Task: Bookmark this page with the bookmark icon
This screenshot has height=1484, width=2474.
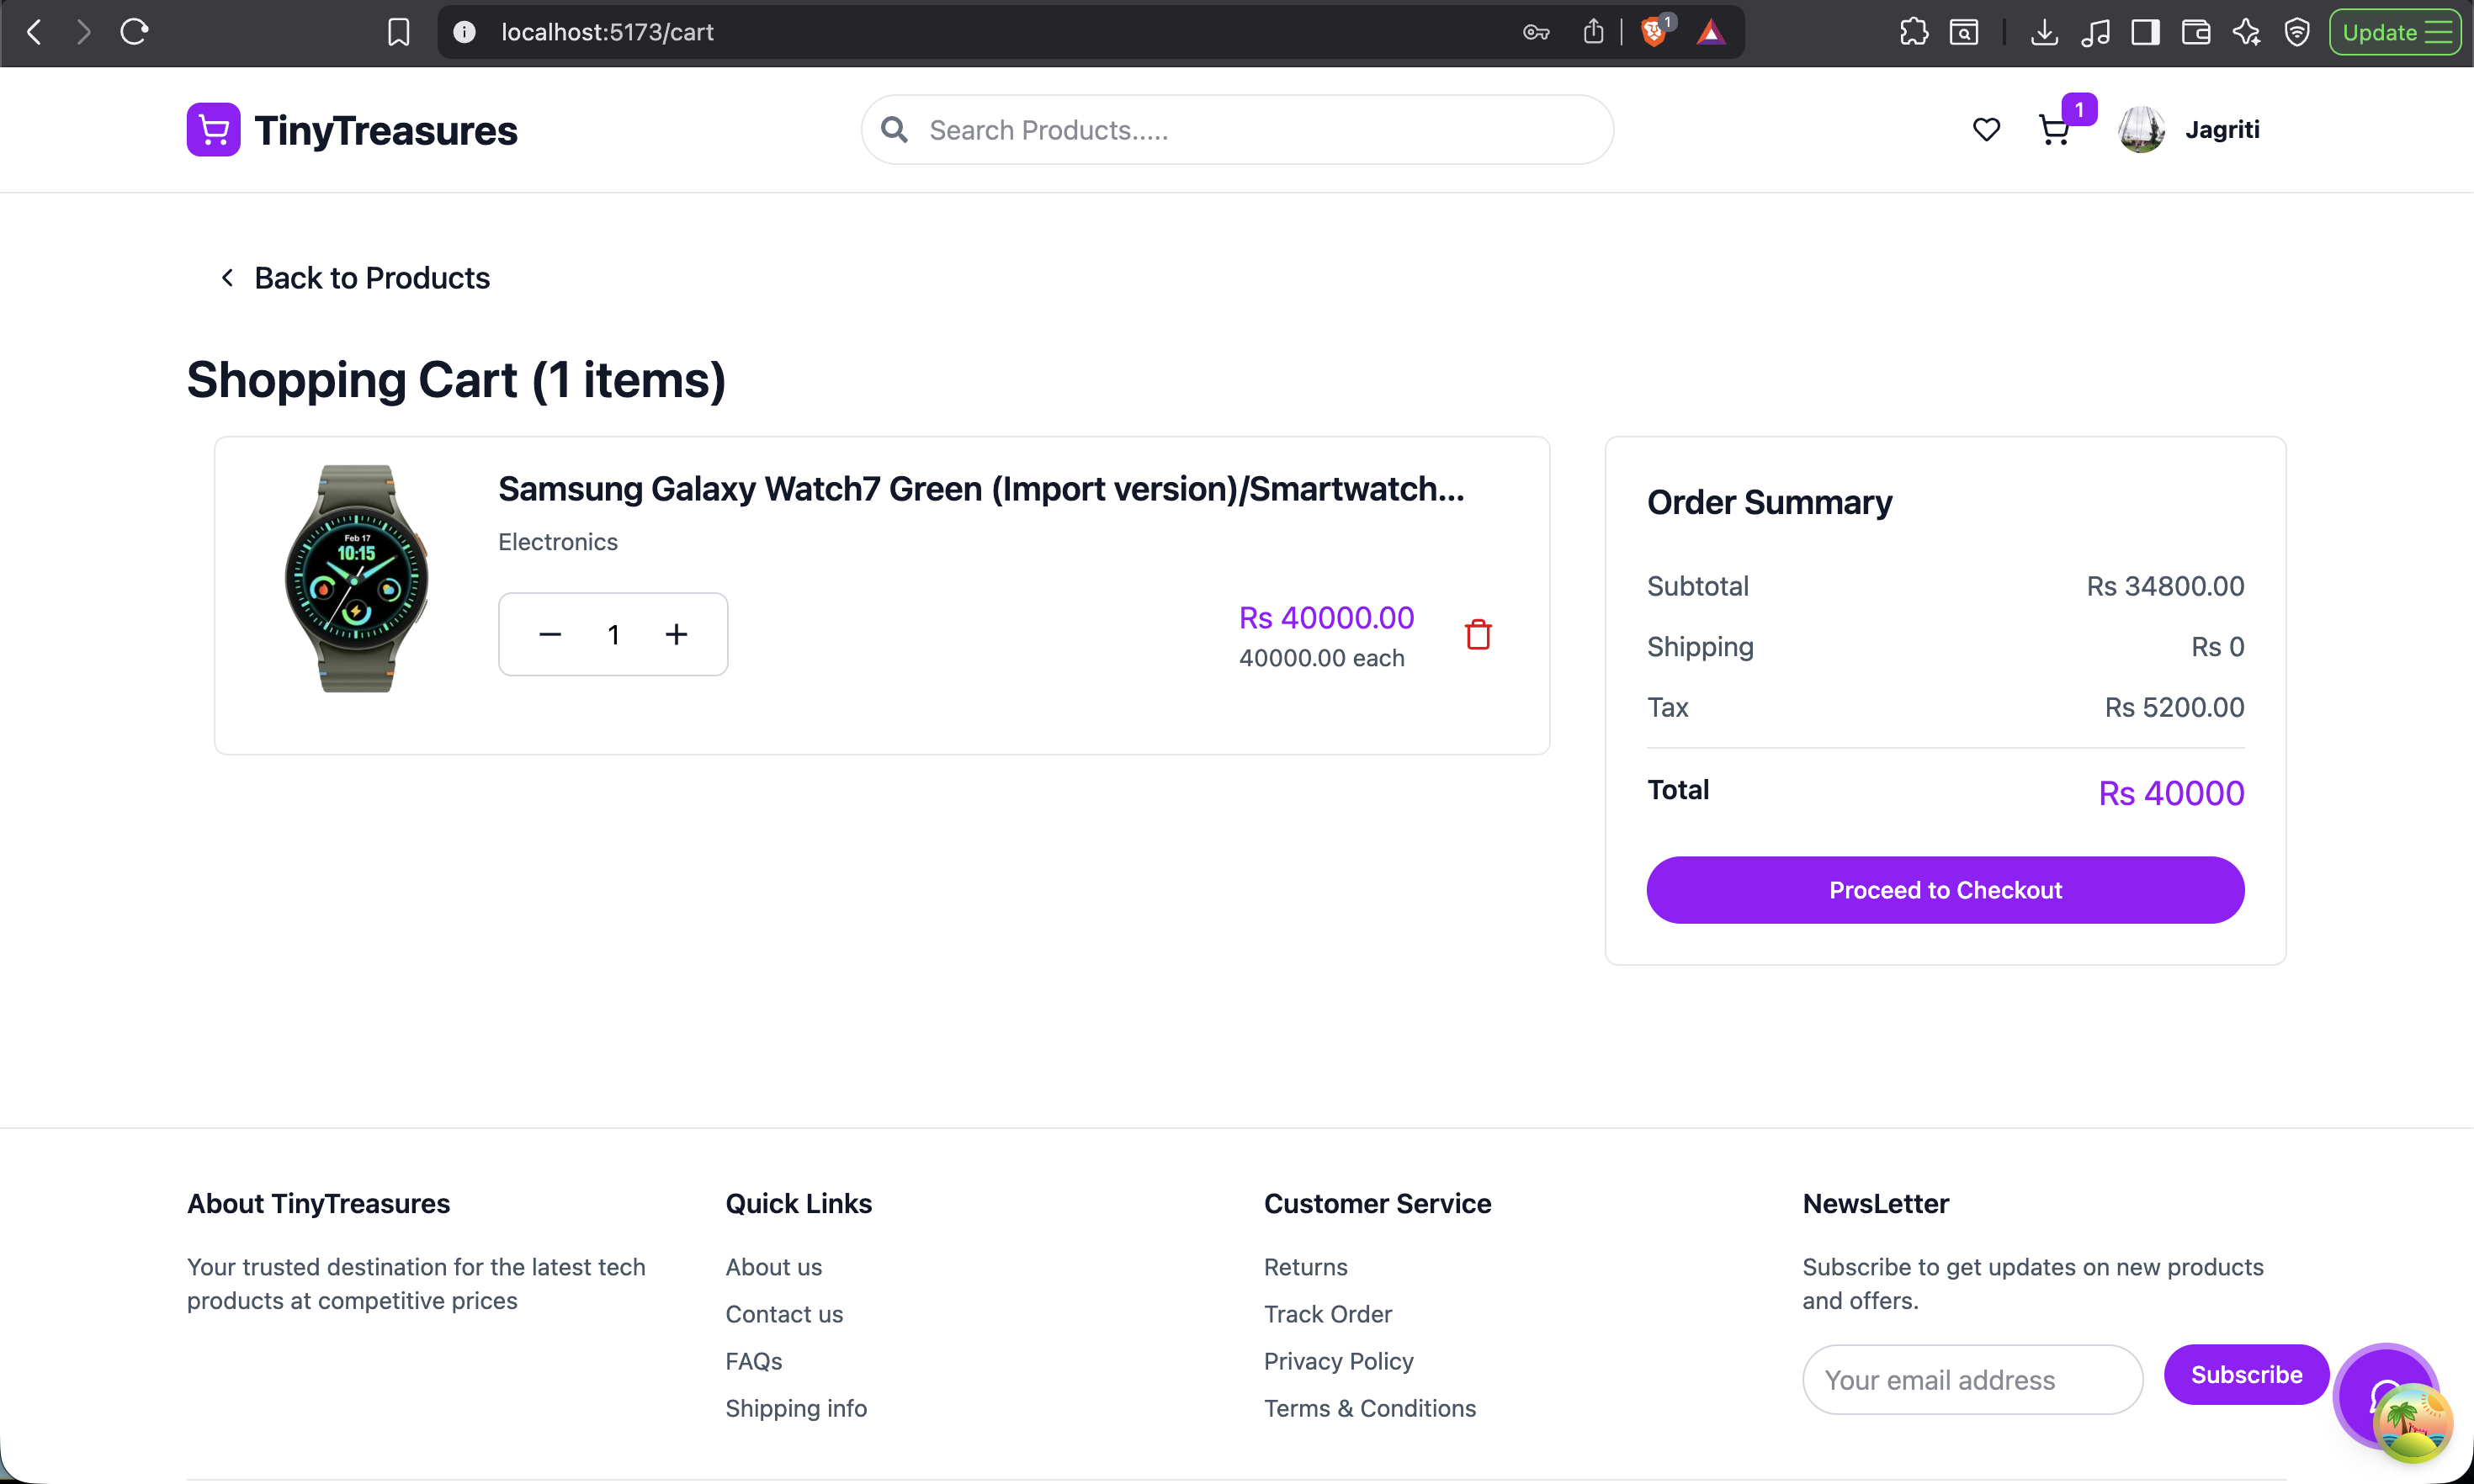Action: (399, 32)
